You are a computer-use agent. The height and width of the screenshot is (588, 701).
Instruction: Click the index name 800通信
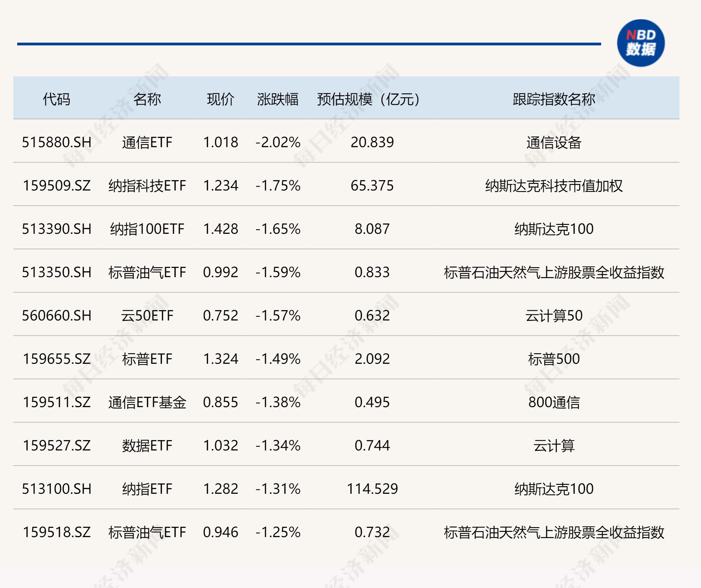tap(554, 402)
